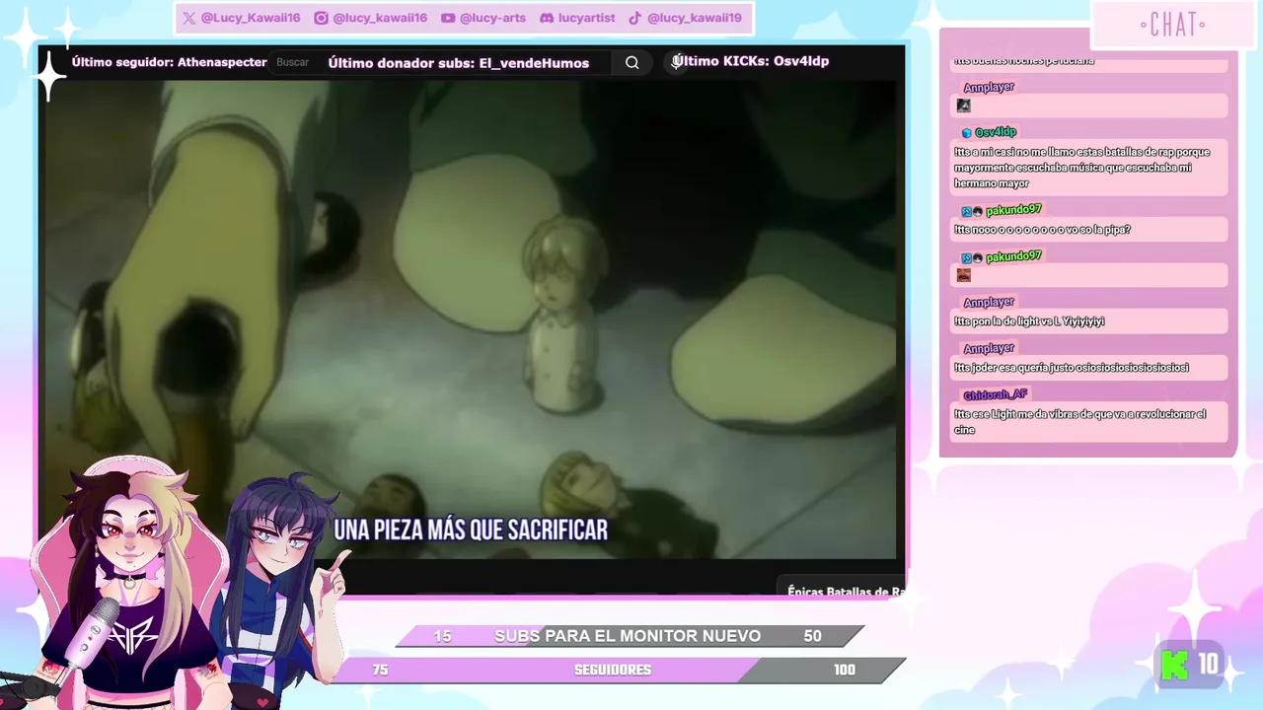
Task: Click the followers goal value 100
Action: coord(844,670)
